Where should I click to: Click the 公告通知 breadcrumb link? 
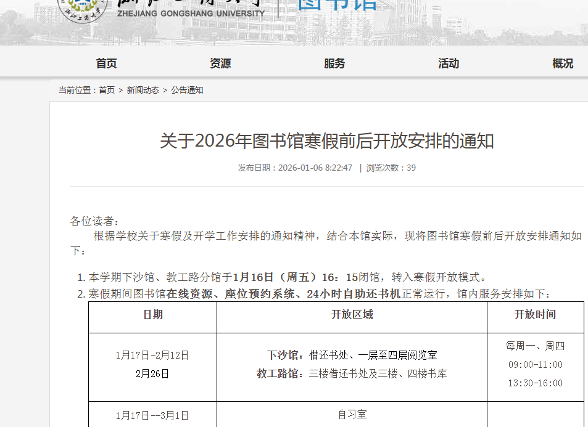(x=187, y=90)
